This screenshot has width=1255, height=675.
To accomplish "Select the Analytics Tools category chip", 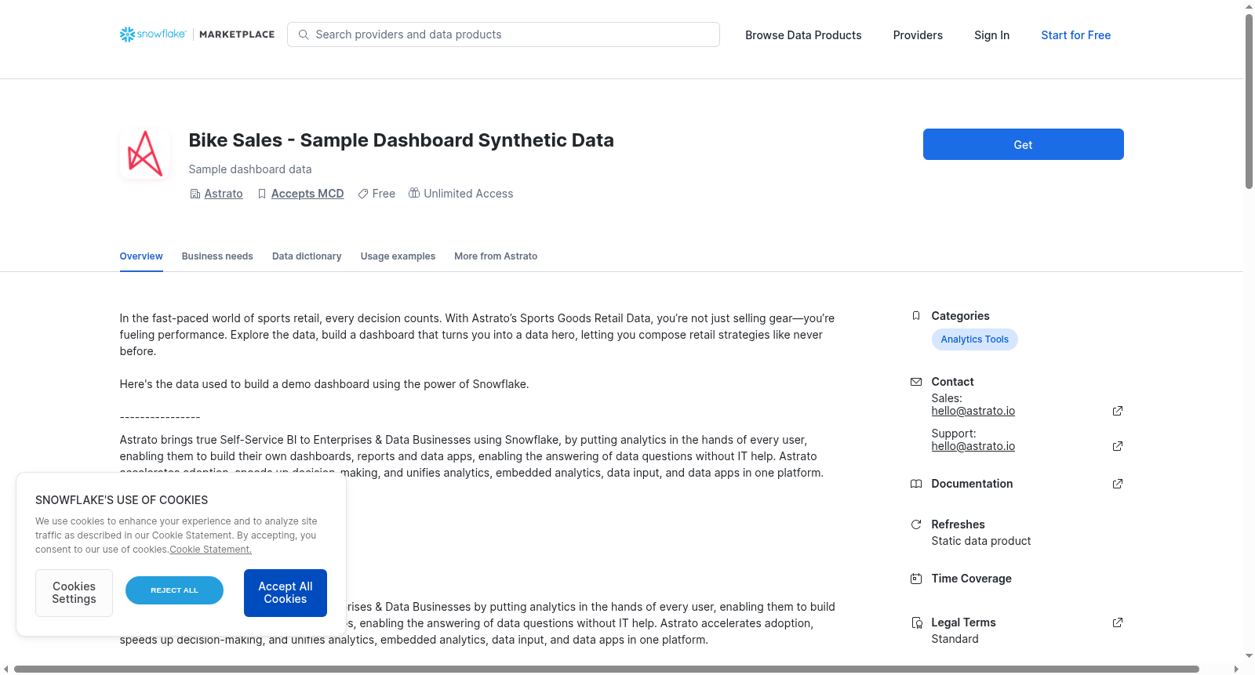I will click(975, 339).
